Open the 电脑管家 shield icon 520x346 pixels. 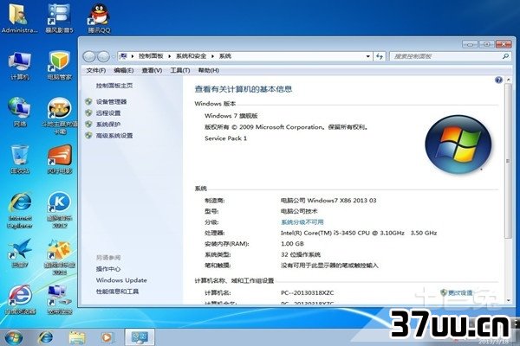point(59,66)
